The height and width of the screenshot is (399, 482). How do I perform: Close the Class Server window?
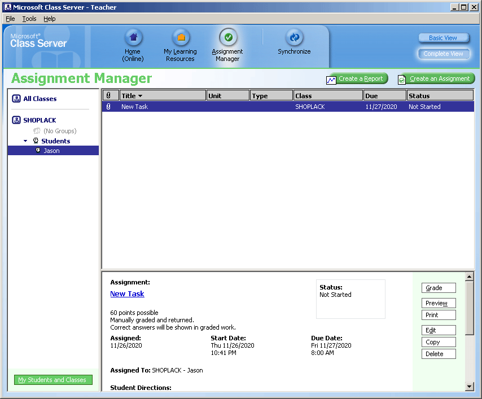[474, 7]
